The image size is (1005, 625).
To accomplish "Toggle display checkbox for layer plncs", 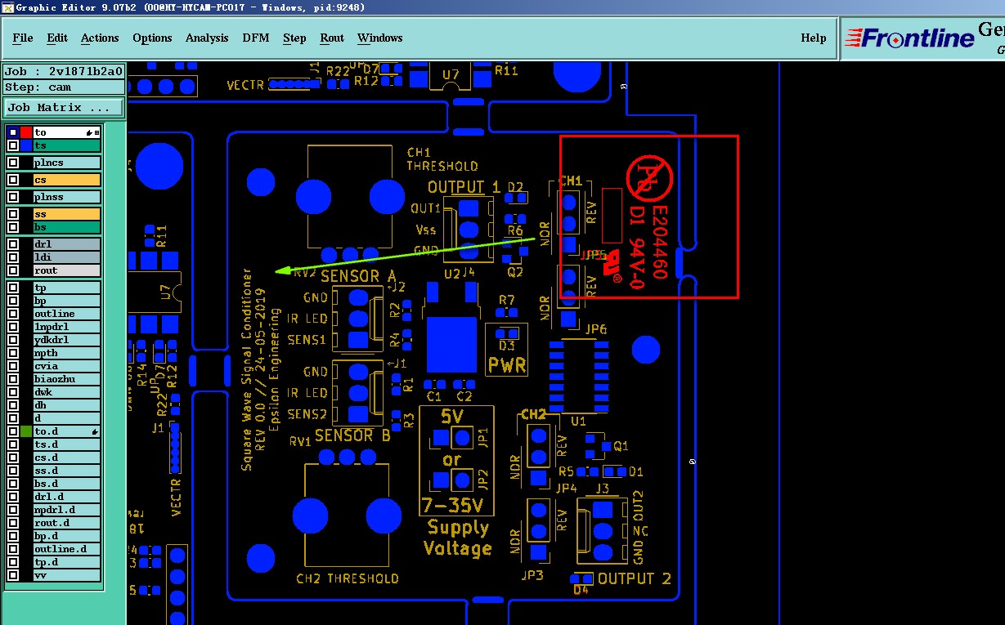I will (x=13, y=163).
